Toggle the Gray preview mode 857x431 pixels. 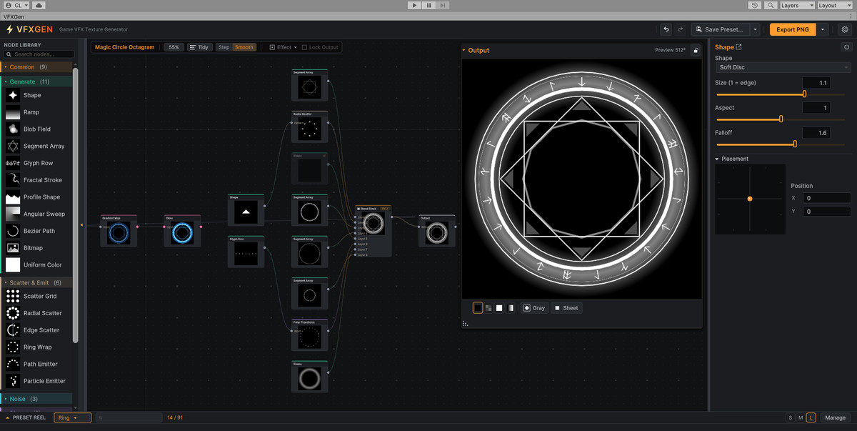click(x=534, y=308)
